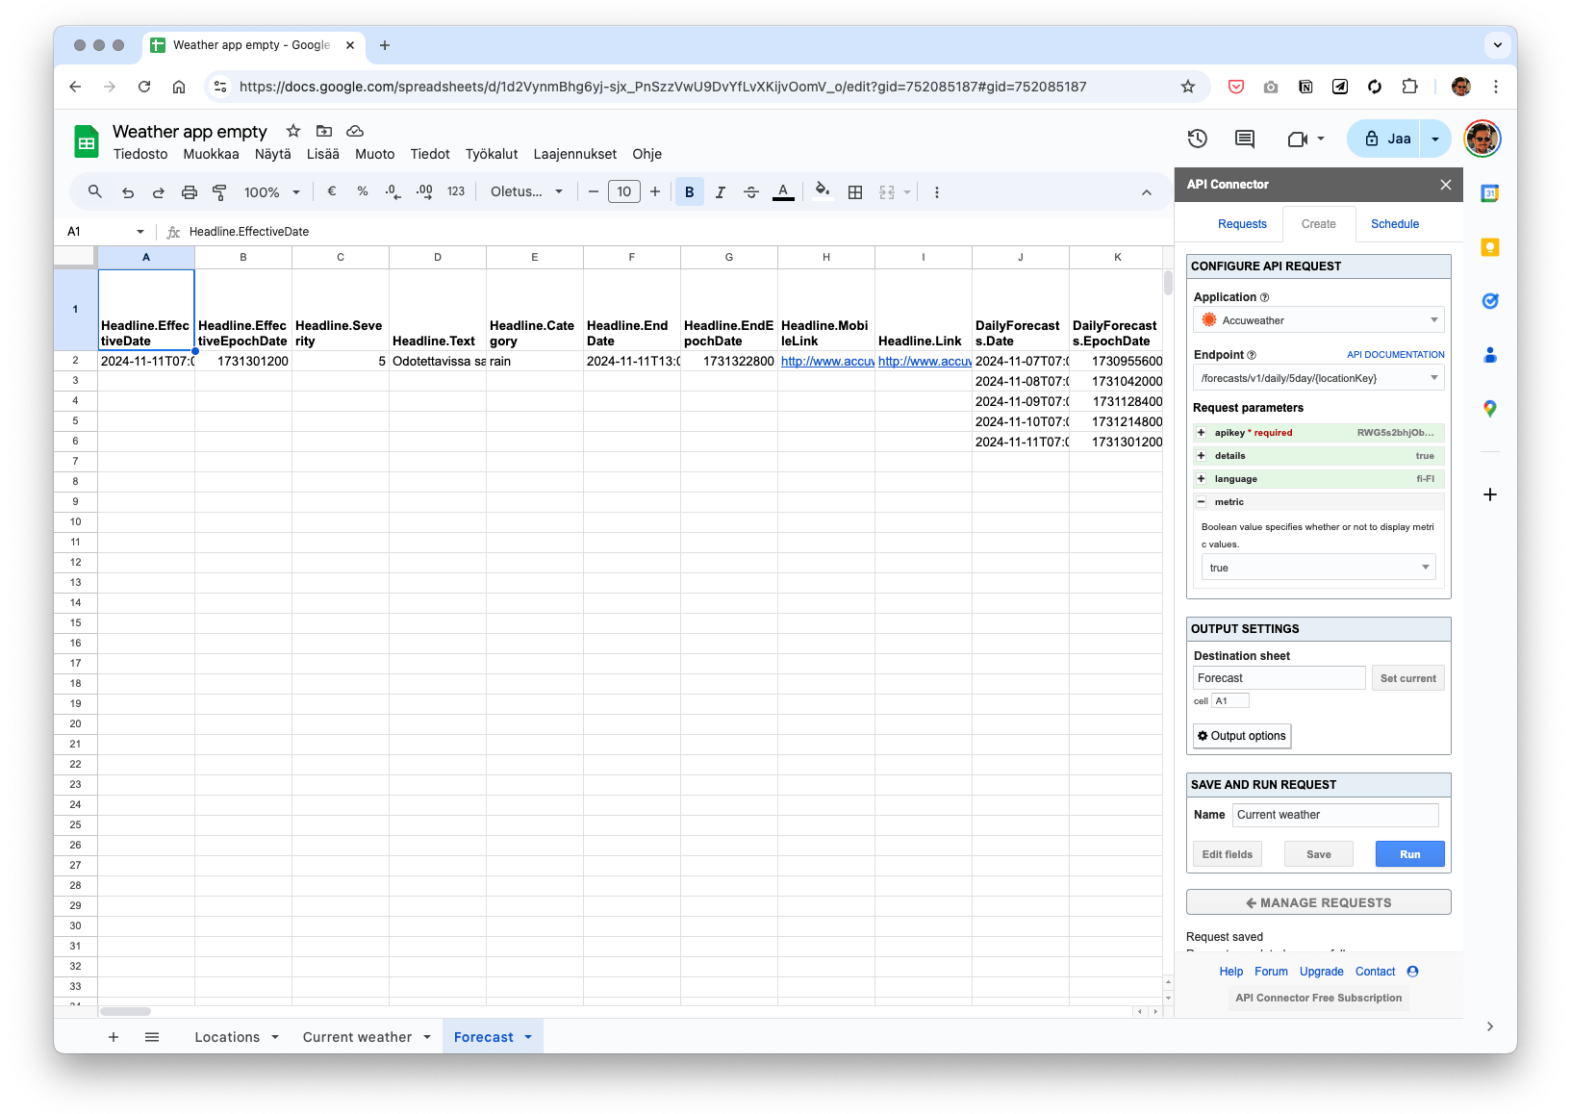
Task: Click the Destination sheet input field
Action: tap(1279, 678)
